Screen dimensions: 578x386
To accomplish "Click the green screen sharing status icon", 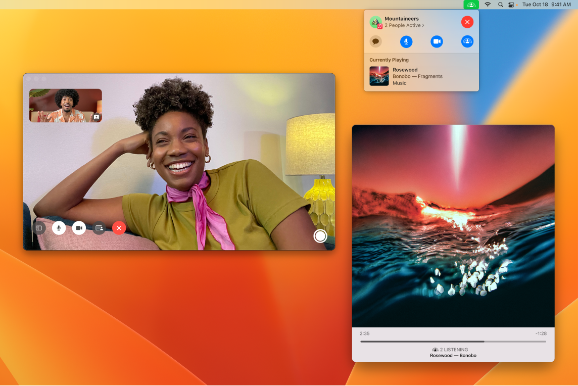I will coord(471,5).
